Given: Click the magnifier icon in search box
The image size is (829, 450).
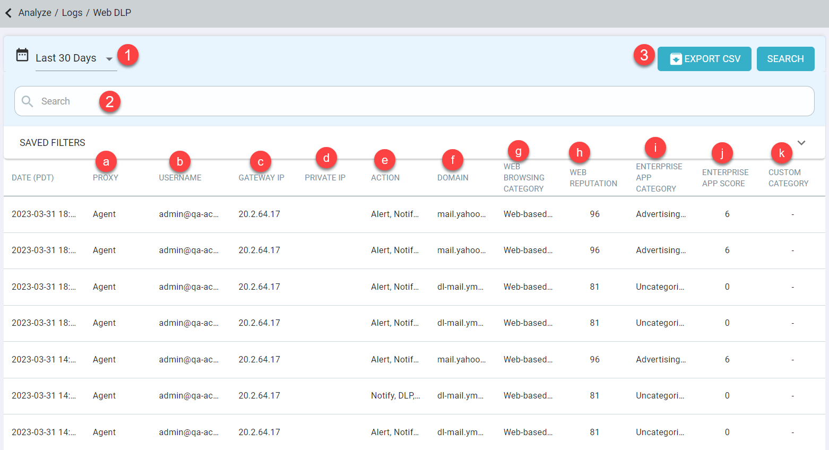Looking at the screenshot, I should click(28, 101).
